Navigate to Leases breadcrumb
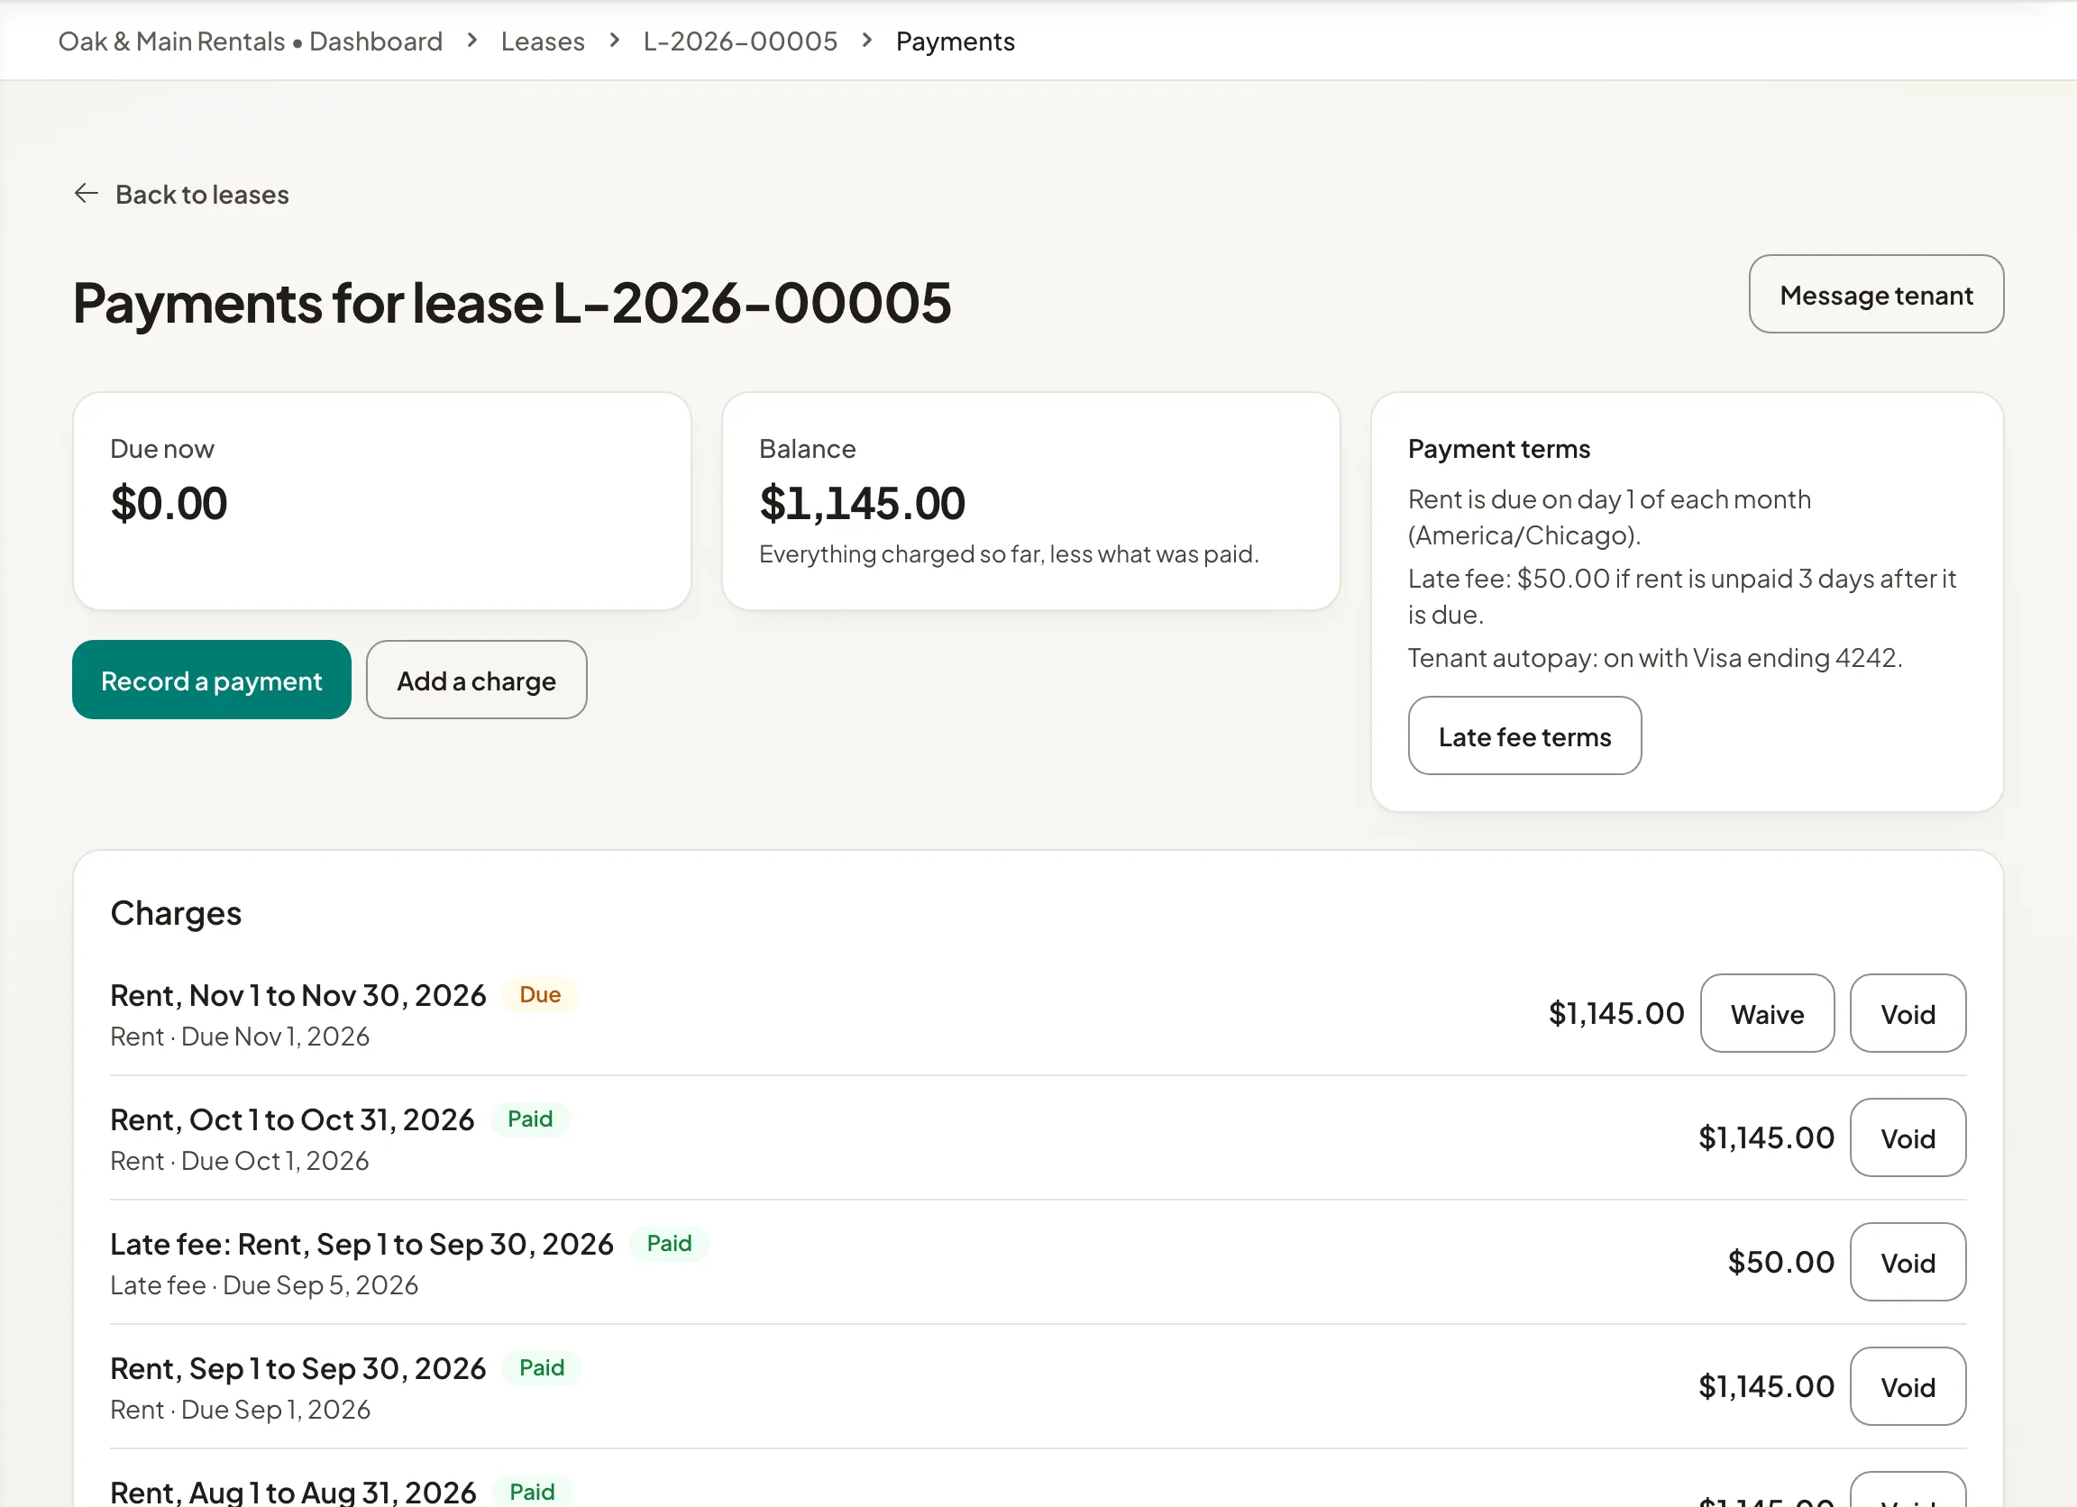 click(542, 41)
